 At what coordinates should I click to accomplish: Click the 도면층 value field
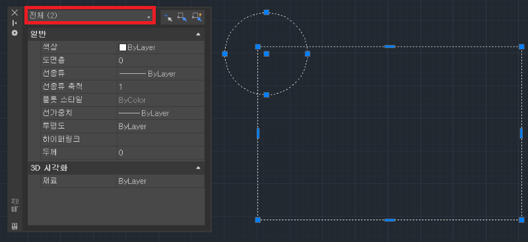tap(160, 61)
